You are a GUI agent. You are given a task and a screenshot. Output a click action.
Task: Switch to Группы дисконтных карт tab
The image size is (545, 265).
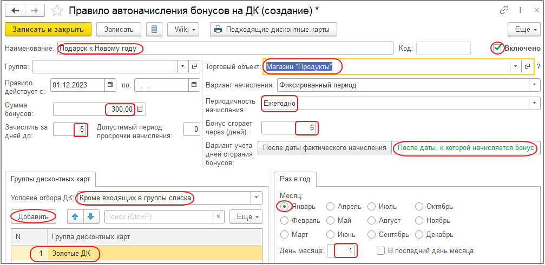coord(50,179)
